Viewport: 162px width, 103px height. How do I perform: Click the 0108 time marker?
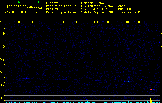click(x=126, y=22)
